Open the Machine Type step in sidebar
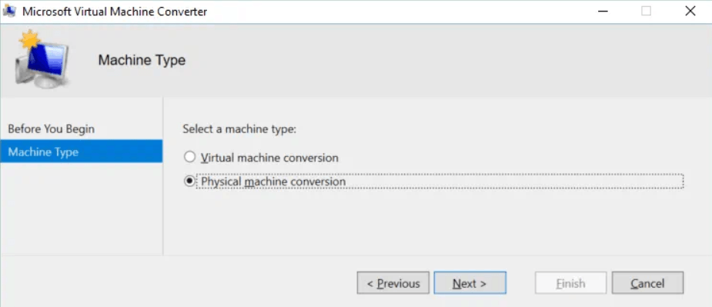This screenshot has height=307, width=712. coord(82,152)
